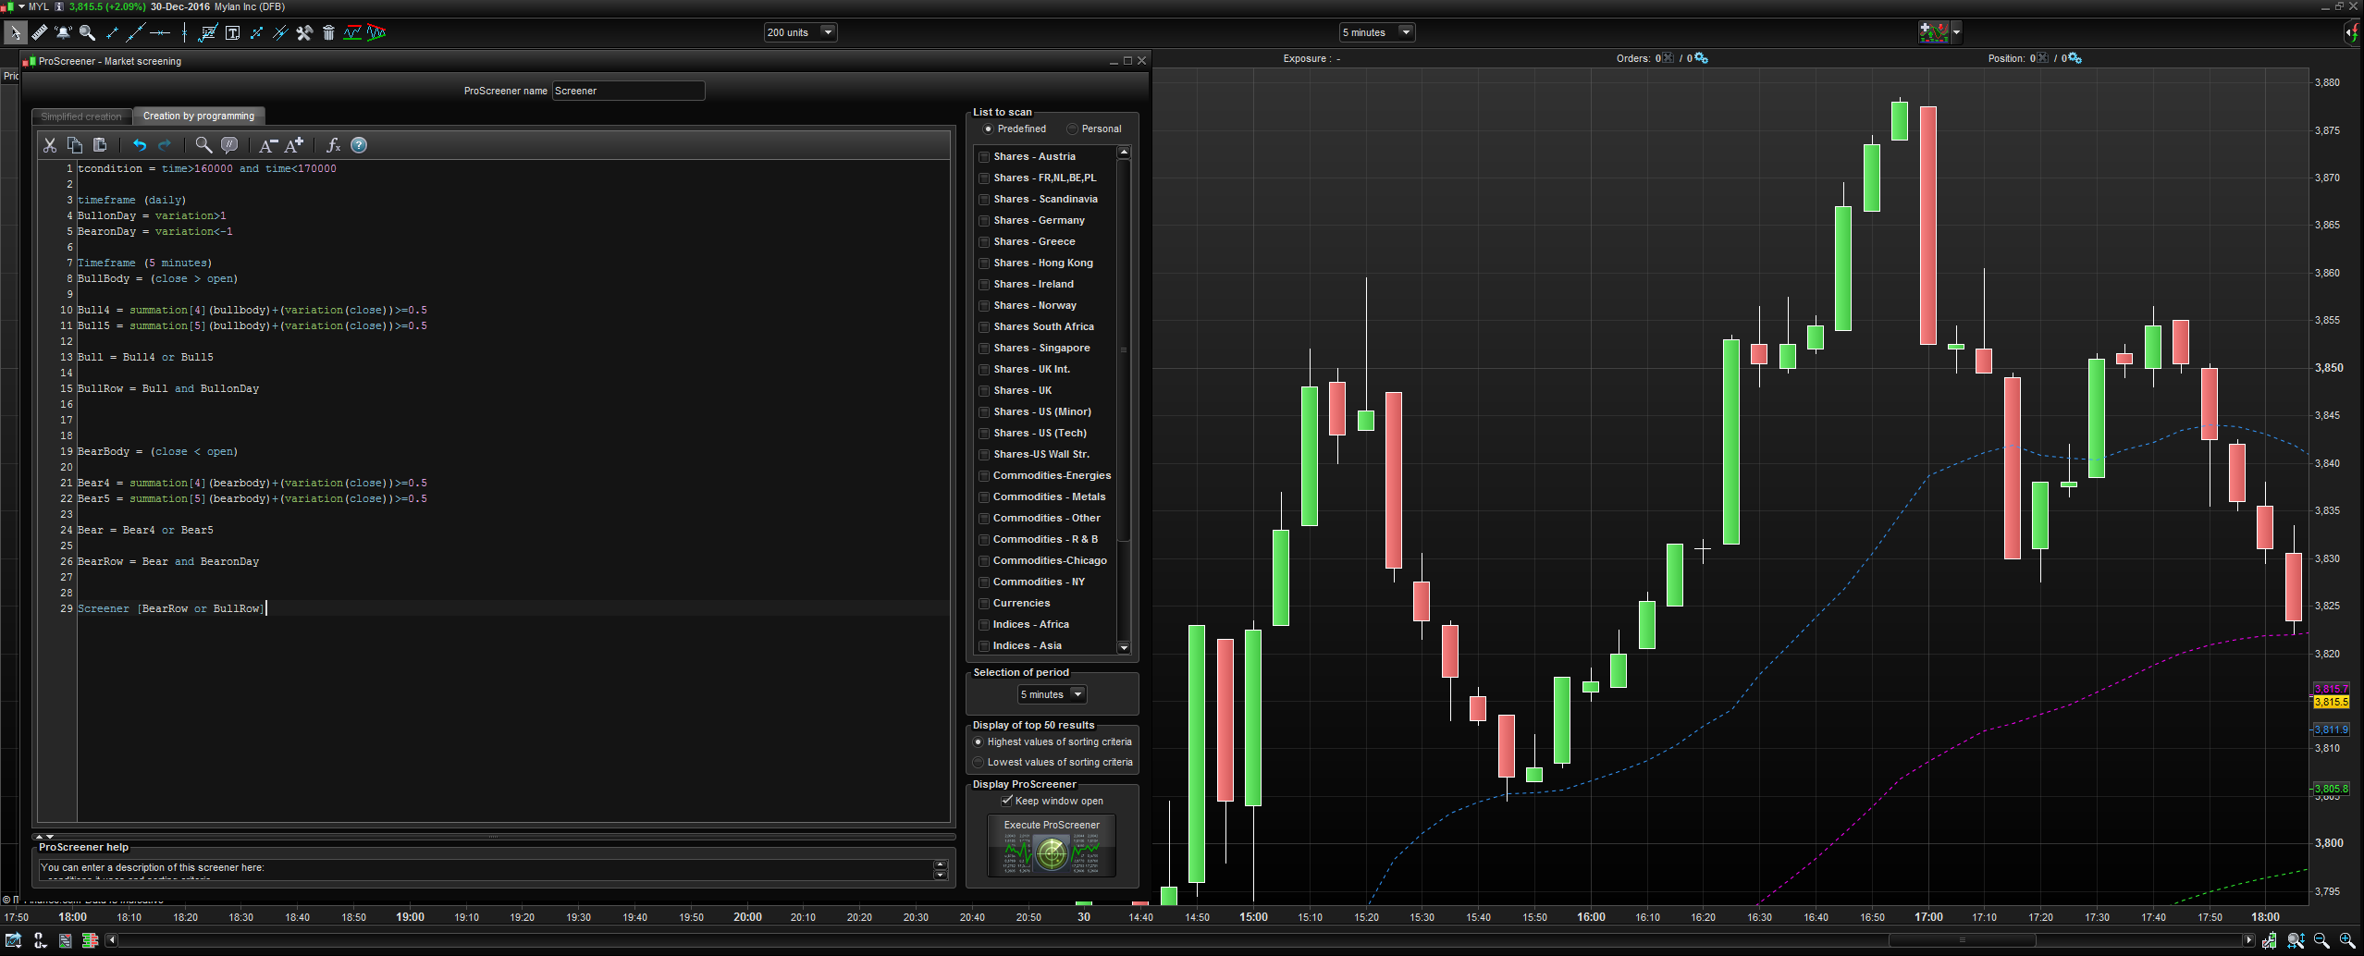The image size is (2364, 956).
Task: Toggle Keep window open checkbox
Action: [x=1006, y=801]
